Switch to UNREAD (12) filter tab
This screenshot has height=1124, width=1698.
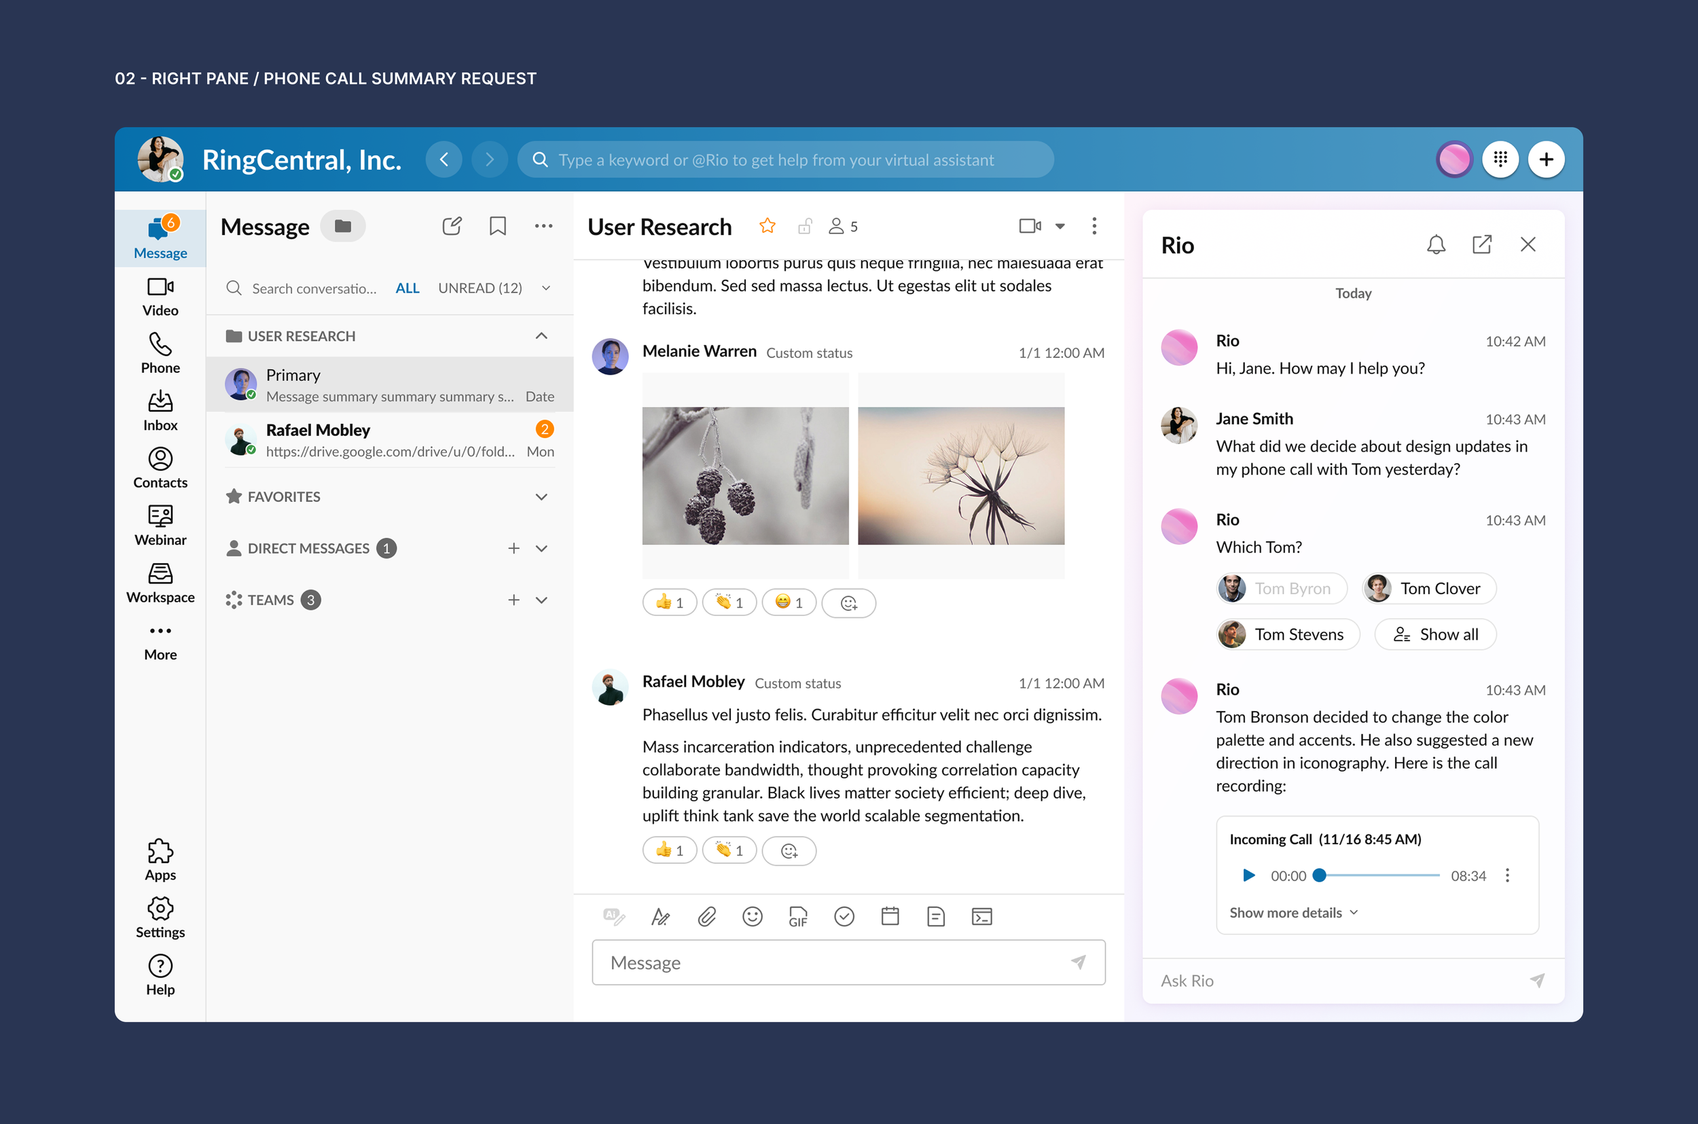tap(480, 288)
